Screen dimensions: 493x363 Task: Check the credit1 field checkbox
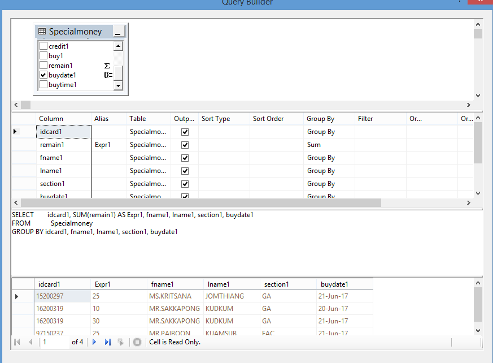click(43, 46)
